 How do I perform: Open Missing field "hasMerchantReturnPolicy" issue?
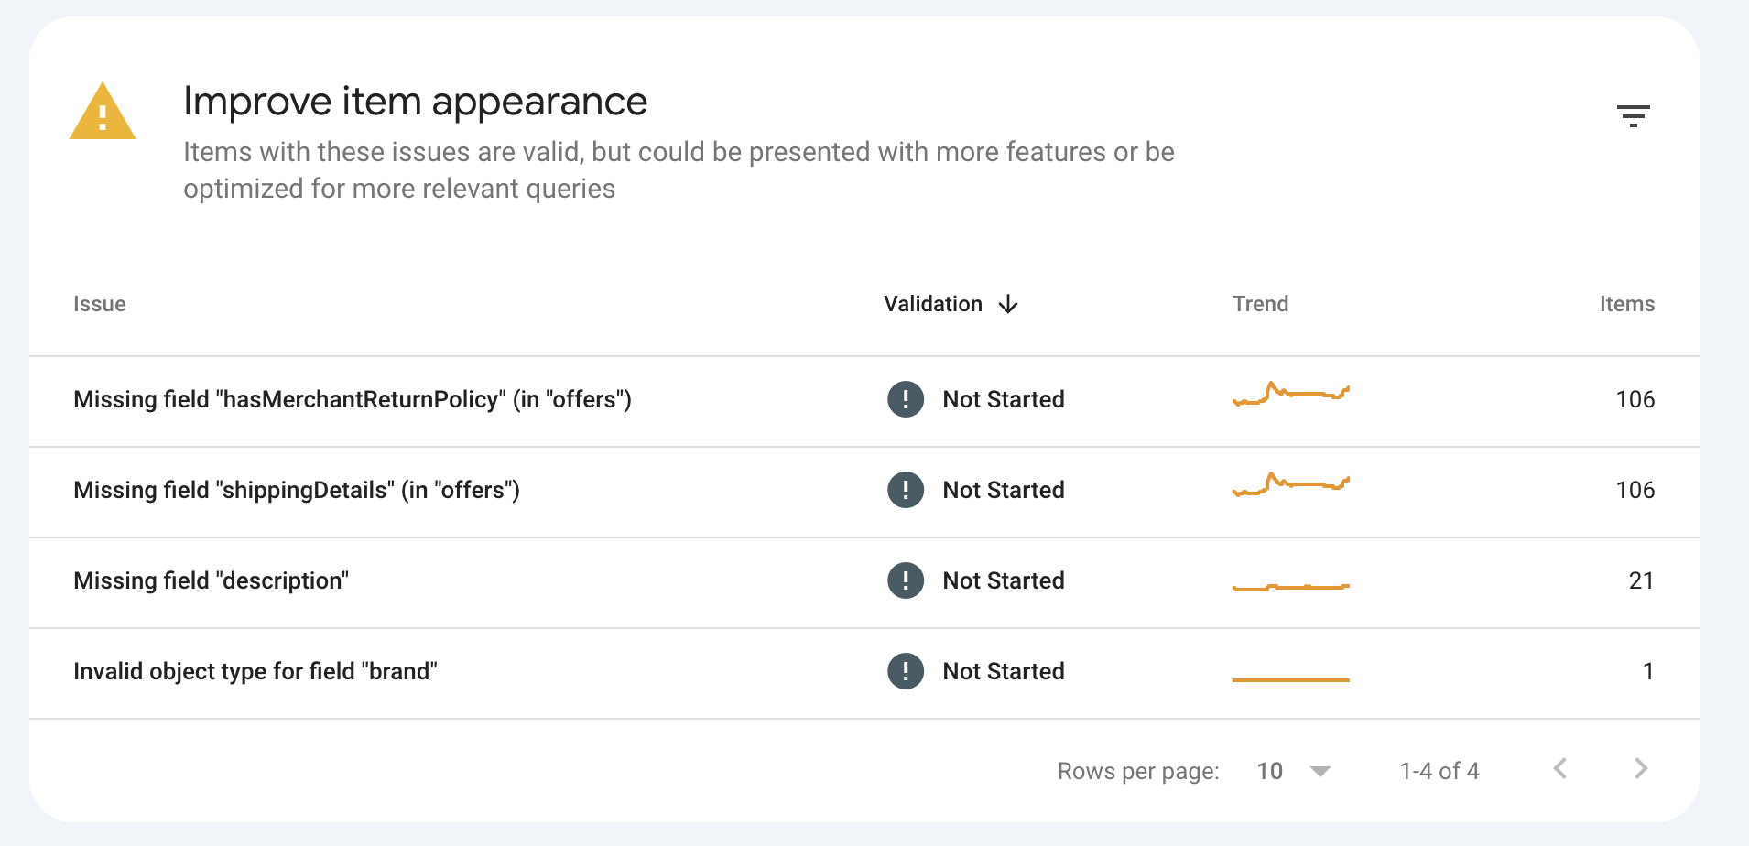coord(353,399)
